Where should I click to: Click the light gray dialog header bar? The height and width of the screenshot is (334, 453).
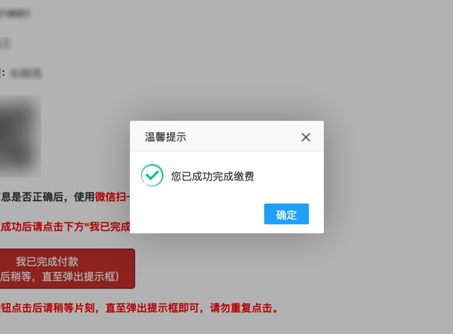click(227, 136)
